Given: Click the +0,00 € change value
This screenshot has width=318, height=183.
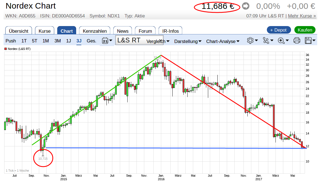Looking at the screenshot, I should click(301, 6).
